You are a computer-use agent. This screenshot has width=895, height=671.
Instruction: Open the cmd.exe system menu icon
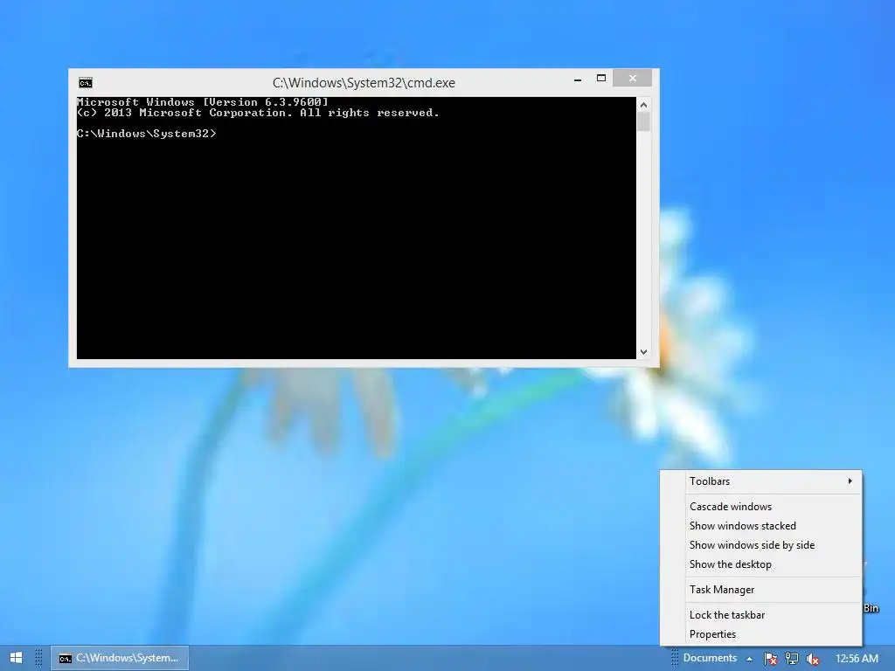pyautogui.click(x=86, y=83)
